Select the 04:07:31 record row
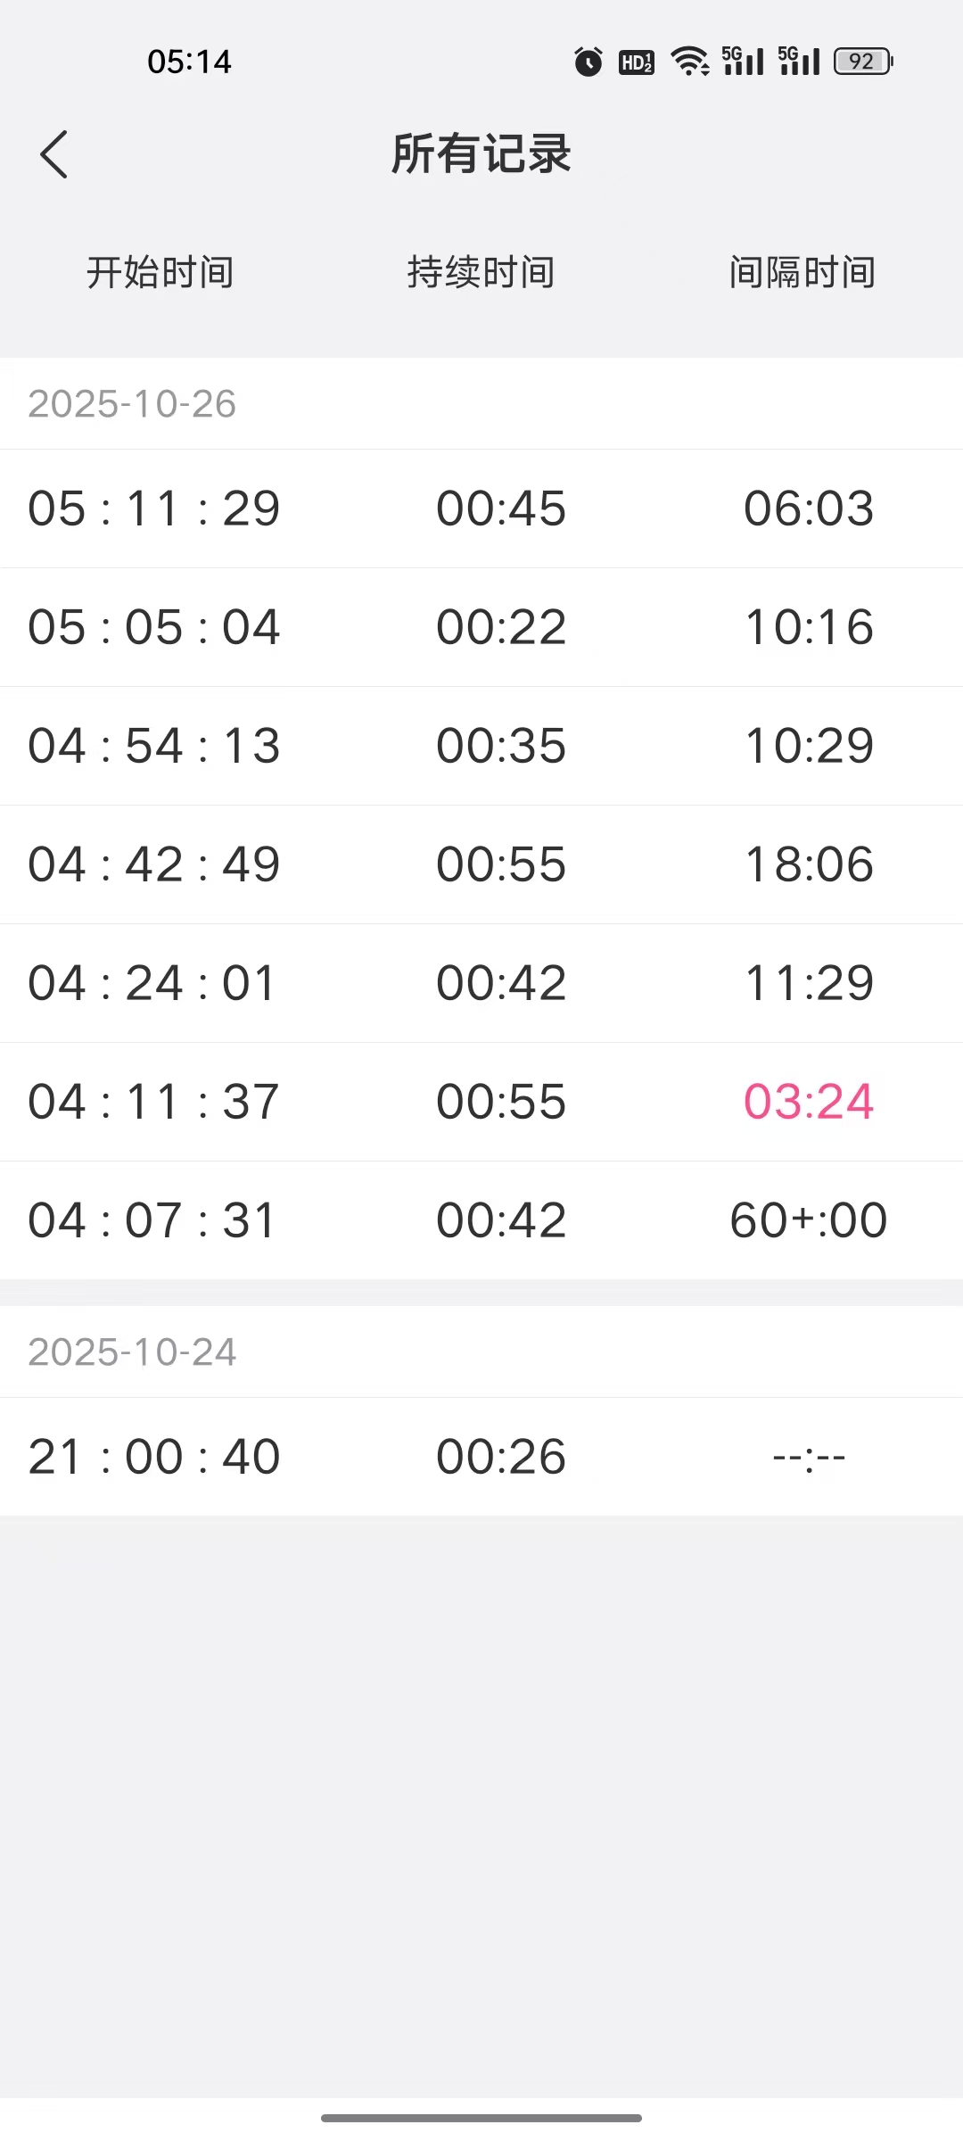This screenshot has width=963, height=2141. coord(481,1220)
